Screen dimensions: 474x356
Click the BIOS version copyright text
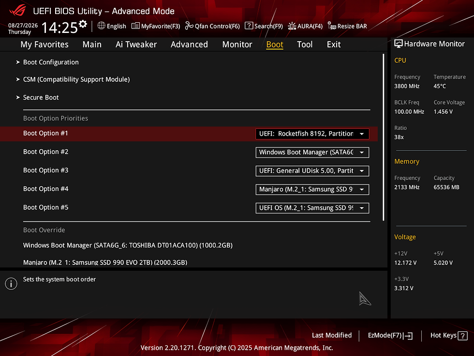point(237,348)
